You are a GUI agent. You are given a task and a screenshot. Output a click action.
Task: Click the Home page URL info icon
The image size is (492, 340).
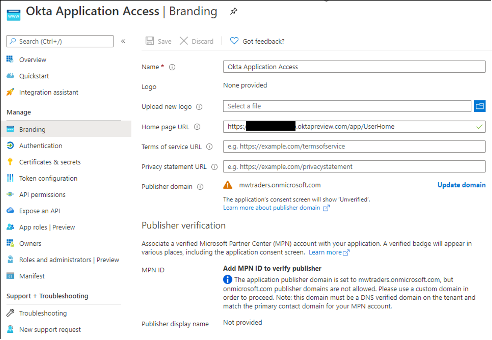click(197, 127)
